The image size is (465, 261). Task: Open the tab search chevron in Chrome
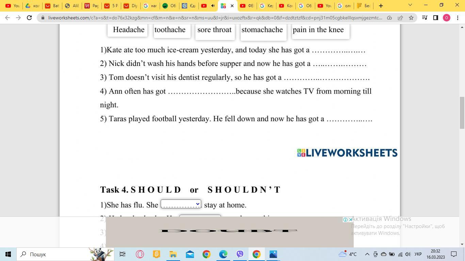[410, 5]
